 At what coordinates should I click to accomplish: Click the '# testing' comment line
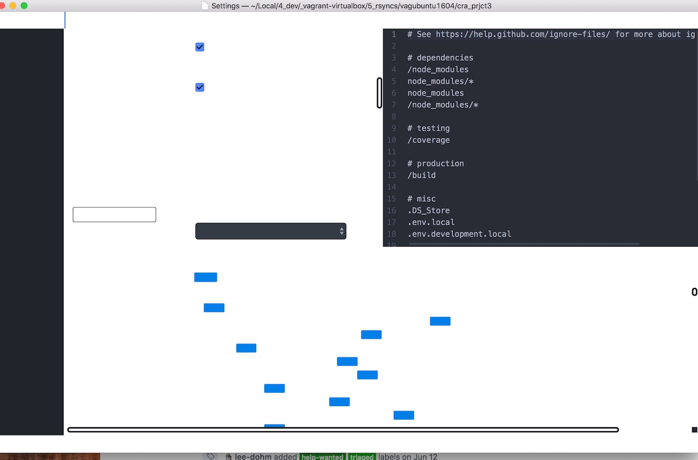pyautogui.click(x=428, y=128)
